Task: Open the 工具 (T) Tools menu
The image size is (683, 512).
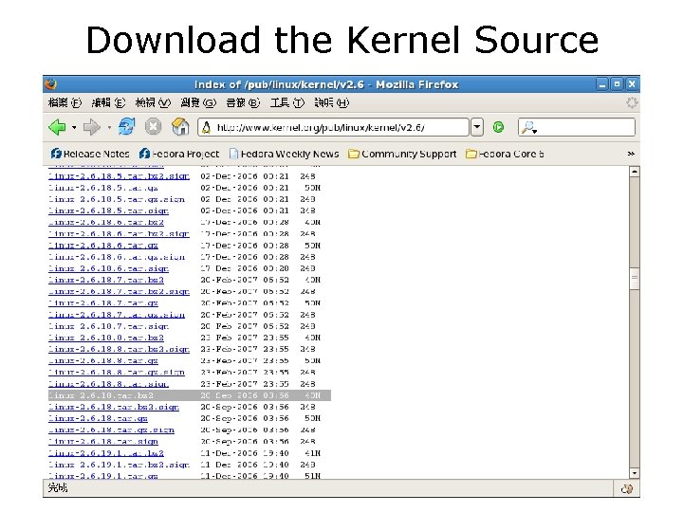Action: (x=287, y=102)
